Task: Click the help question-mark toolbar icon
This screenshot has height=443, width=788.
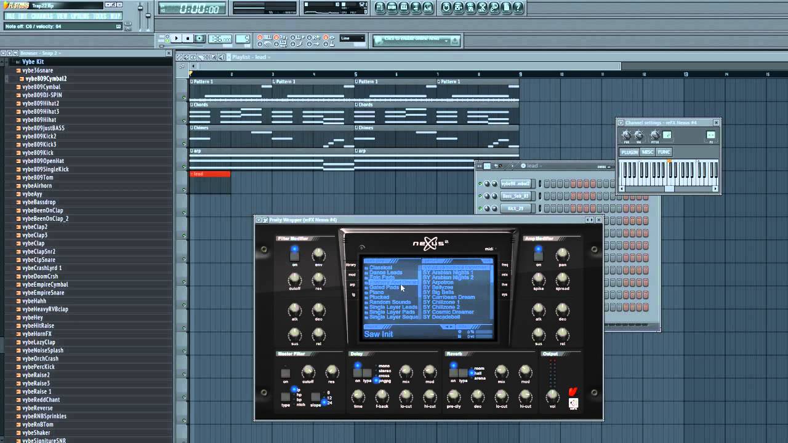Action: [x=518, y=7]
